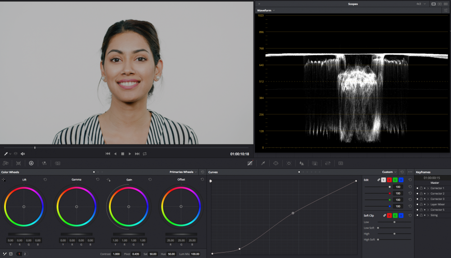Switch to page 2 of primaries adjustments
Screen dimensions: 451x258
(25, 254)
